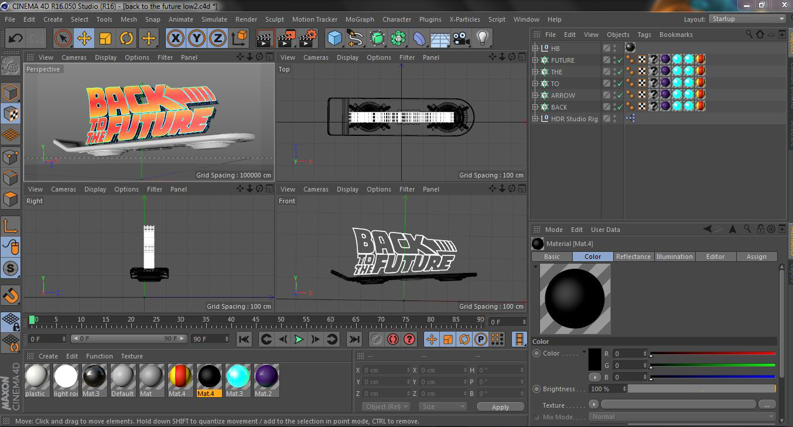
Task: Open the Sculpt menu
Action: 275,19
